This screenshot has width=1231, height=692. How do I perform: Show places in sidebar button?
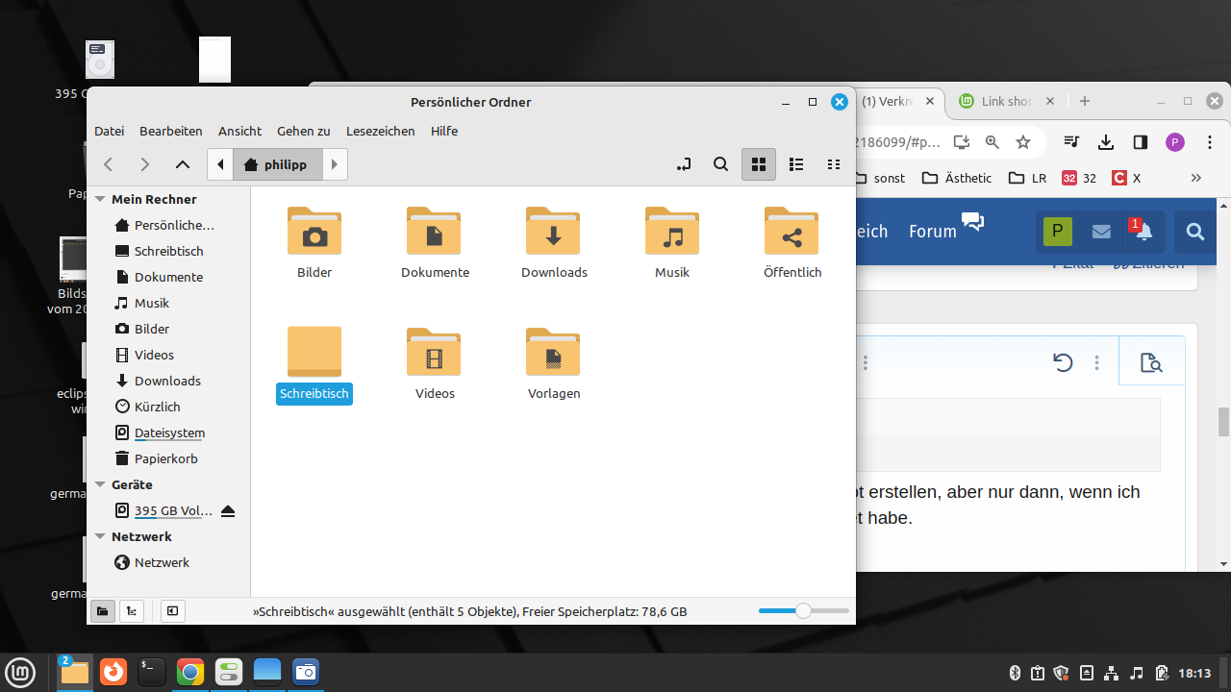pyautogui.click(x=102, y=611)
